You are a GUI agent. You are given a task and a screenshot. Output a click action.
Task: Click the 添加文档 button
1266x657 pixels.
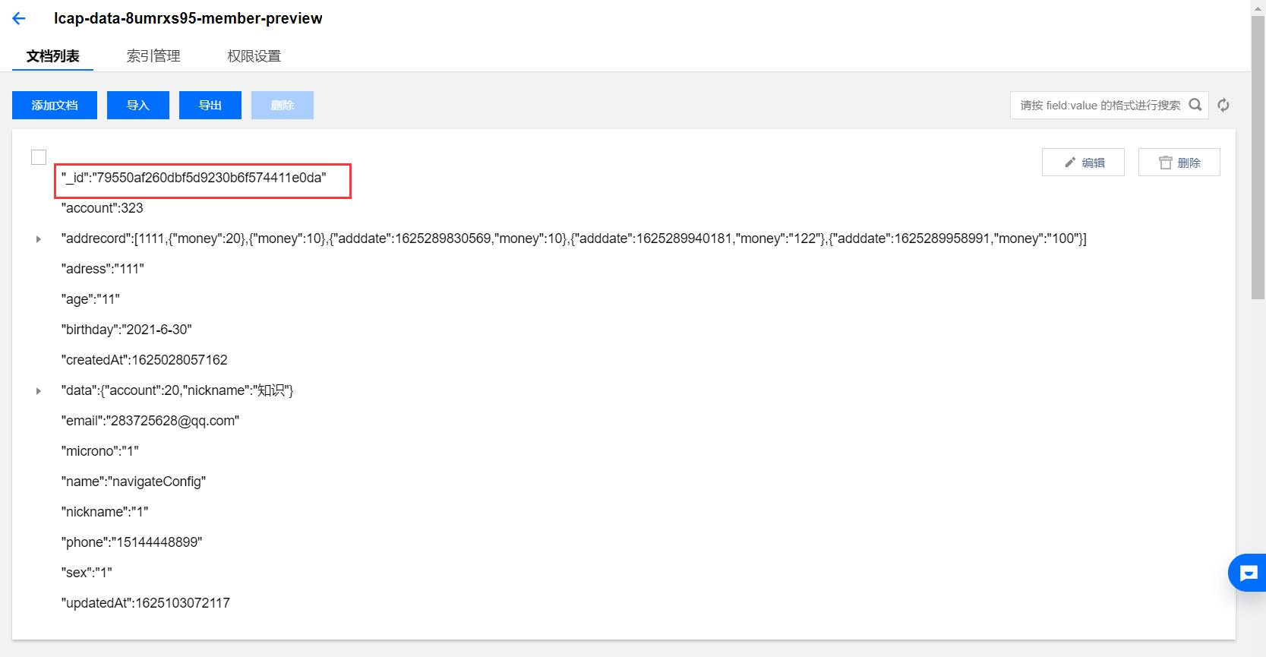55,106
